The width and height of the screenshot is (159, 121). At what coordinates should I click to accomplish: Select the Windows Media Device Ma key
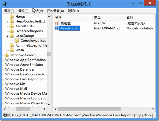(x=26, y=93)
